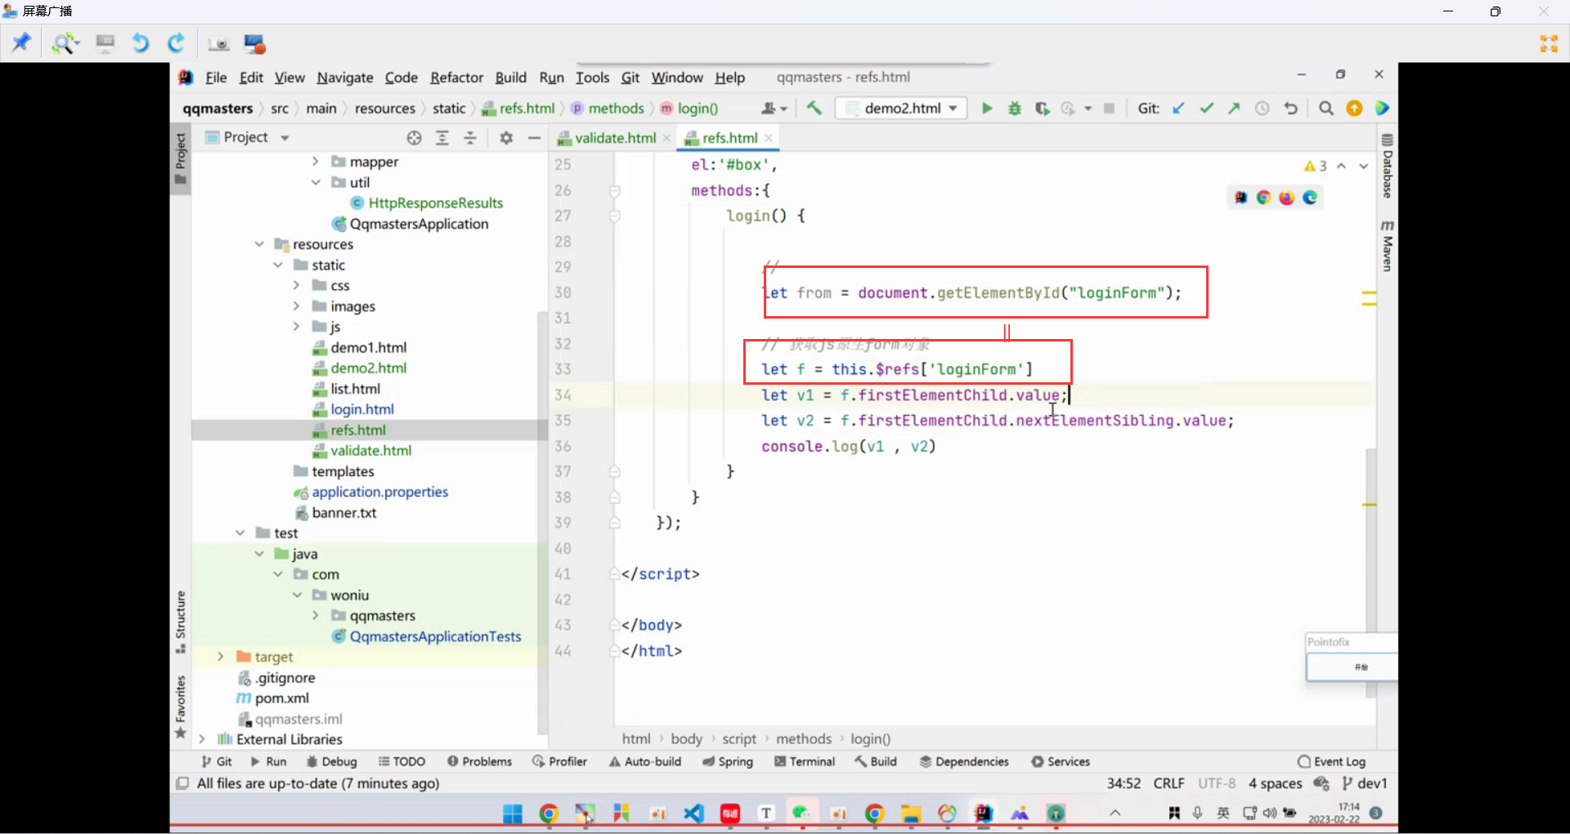Switch to the validate.html editor tab

(614, 138)
